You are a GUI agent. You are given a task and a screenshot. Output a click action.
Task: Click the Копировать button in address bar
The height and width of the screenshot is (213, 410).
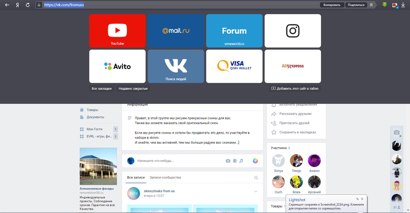point(332,5)
